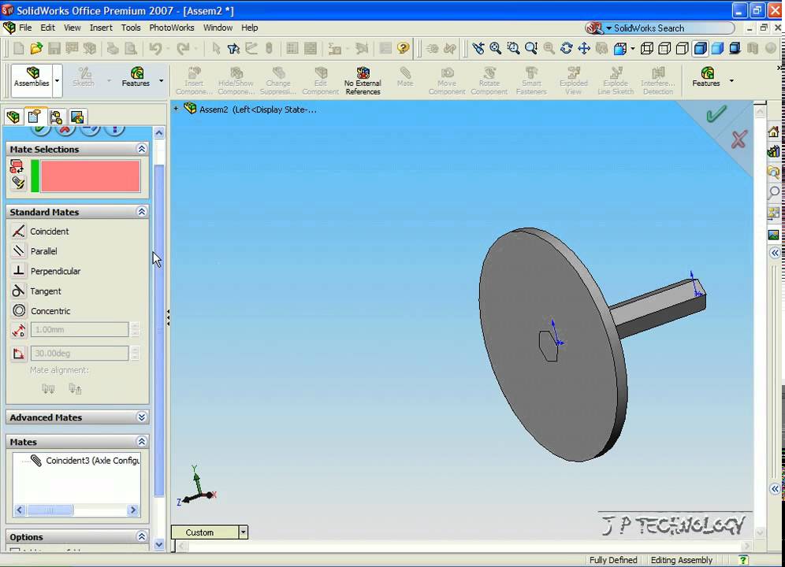Expand the Advanced Mates section
The width and height of the screenshot is (785, 567).
coord(142,417)
